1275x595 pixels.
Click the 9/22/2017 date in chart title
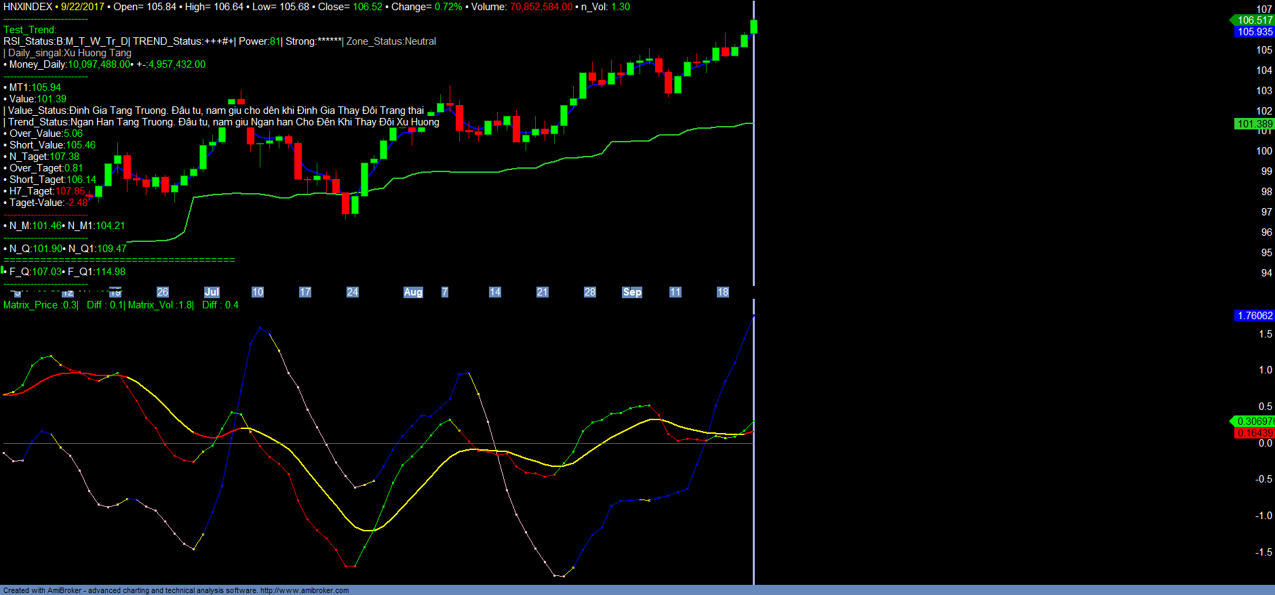coord(83,7)
